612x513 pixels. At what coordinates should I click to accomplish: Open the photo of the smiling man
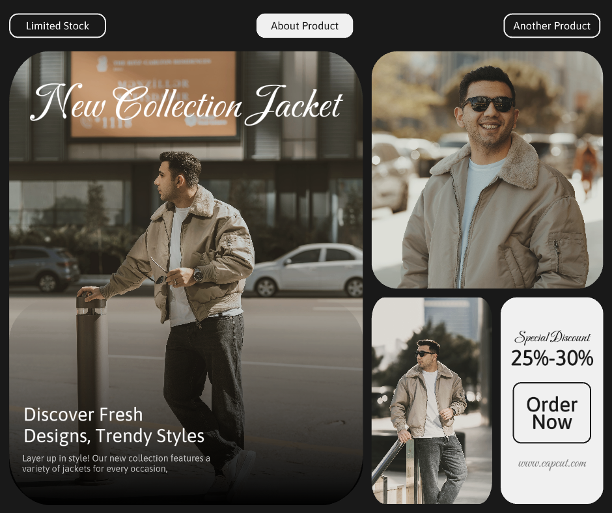click(x=487, y=170)
